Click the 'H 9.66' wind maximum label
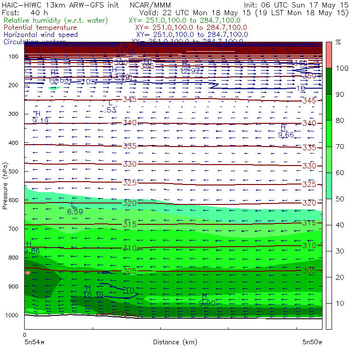This screenshot has width=351, height=351. click(x=286, y=131)
